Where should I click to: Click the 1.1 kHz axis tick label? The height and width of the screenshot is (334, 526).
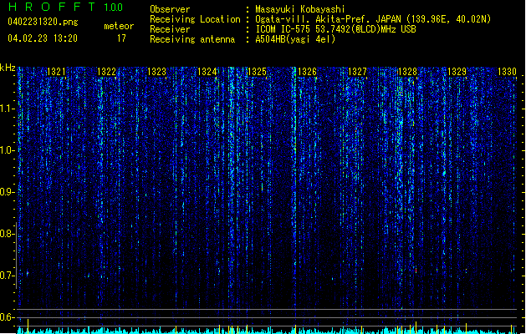pyautogui.click(x=7, y=109)
